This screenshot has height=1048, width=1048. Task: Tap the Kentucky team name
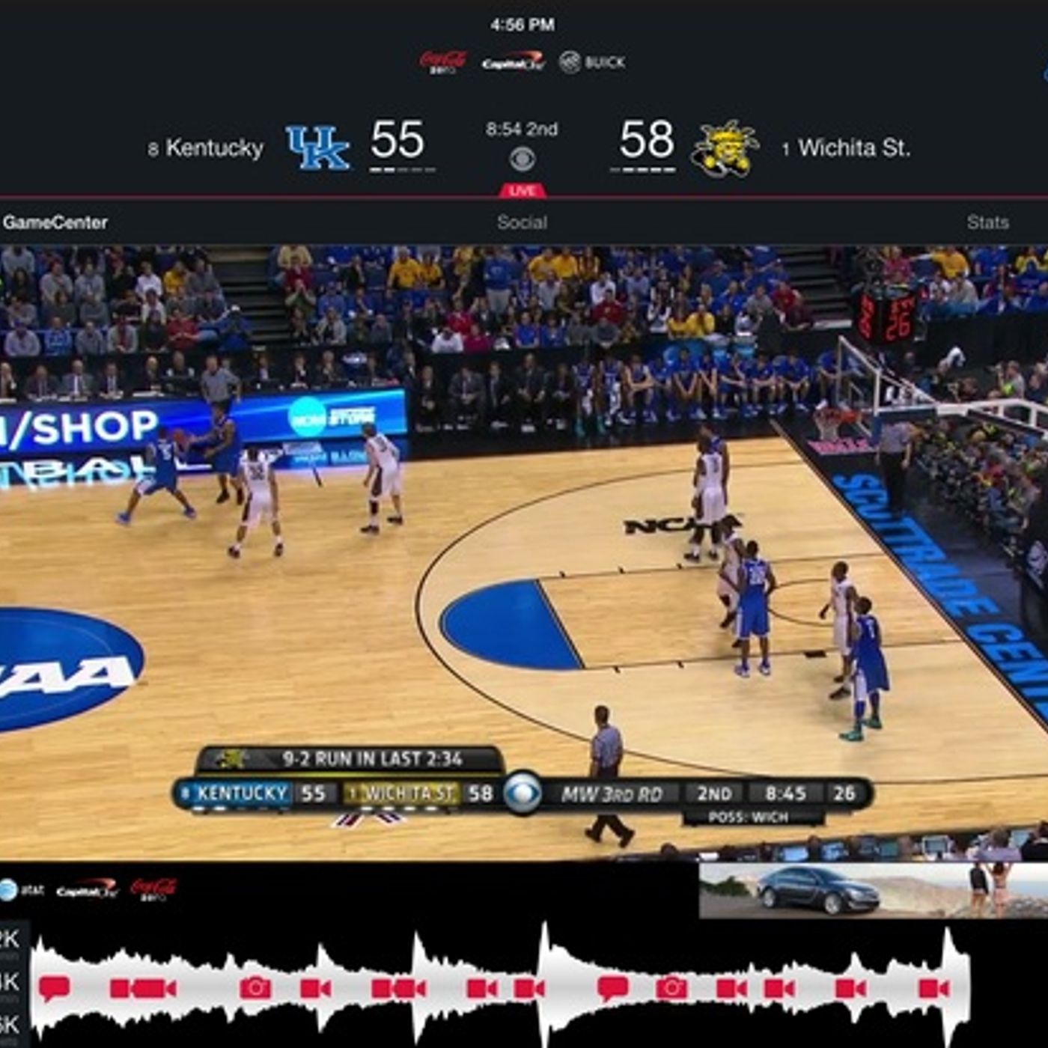214,148
